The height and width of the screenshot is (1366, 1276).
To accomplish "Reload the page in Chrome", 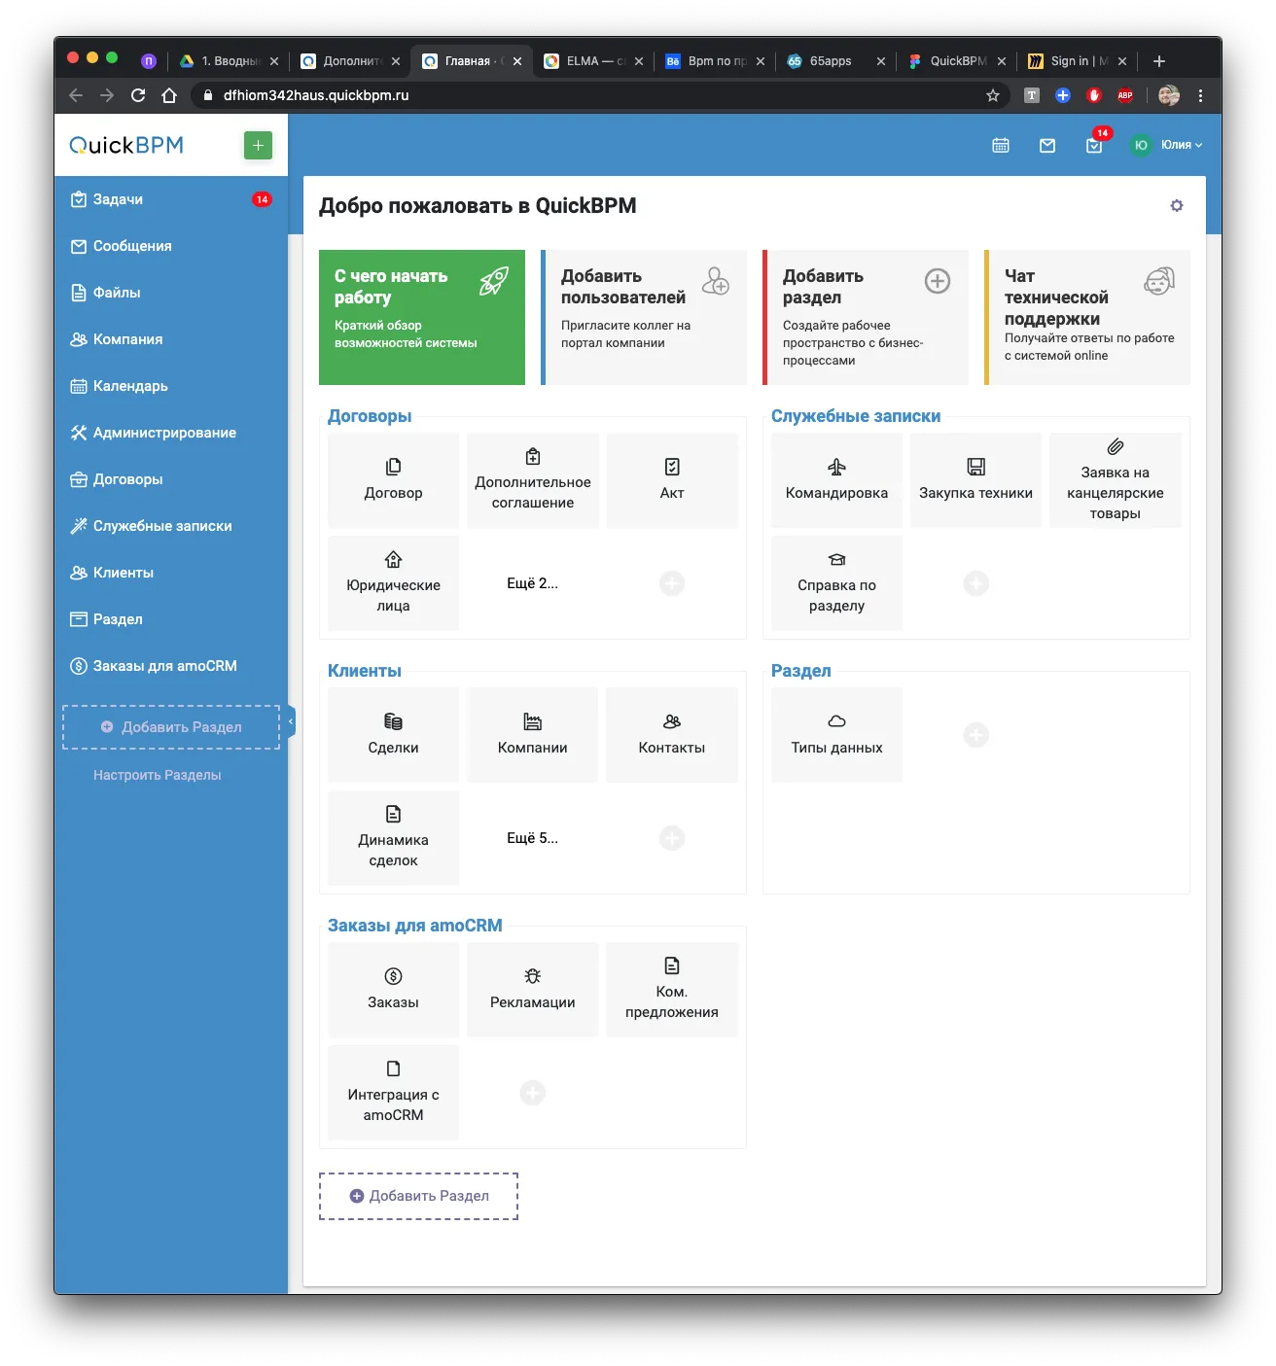I will (x=138, y=95).
